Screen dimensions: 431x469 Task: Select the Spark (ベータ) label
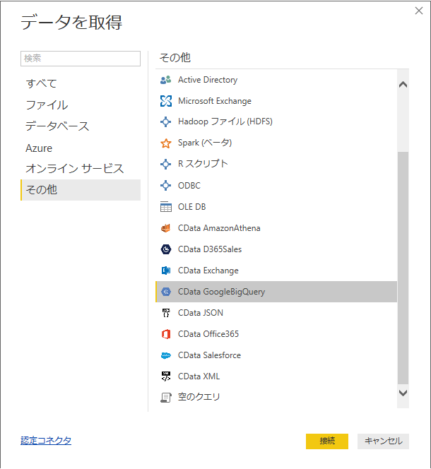pyautogui.click(x=205, y=143)
